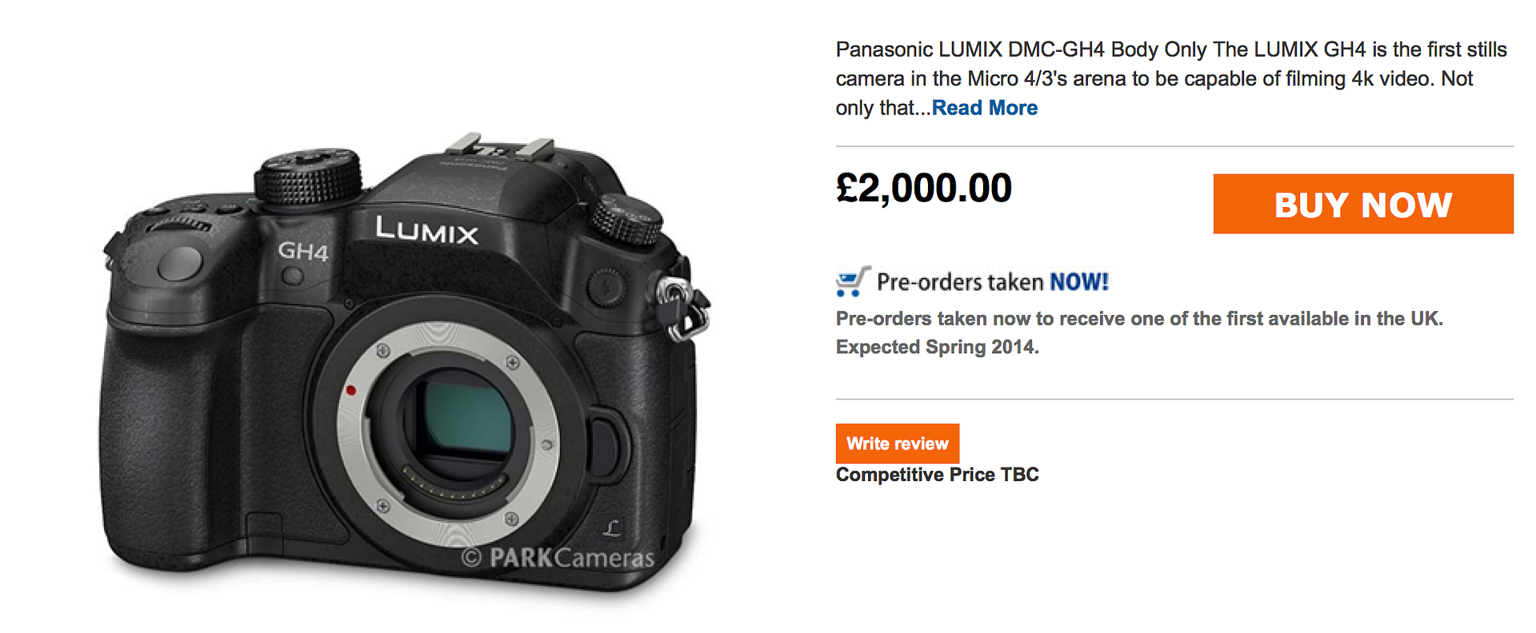Select the £2,000.00 price text
The height and width of the screenshot is (633, 1536).
(x=924, y=189)
